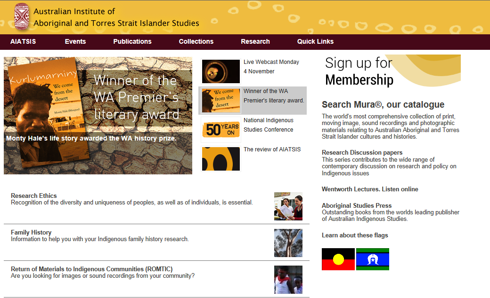The width and height of the screenshot is (490, 298).
Task: Open Winner of the WA Premier's literary award link
Action: 274,96
